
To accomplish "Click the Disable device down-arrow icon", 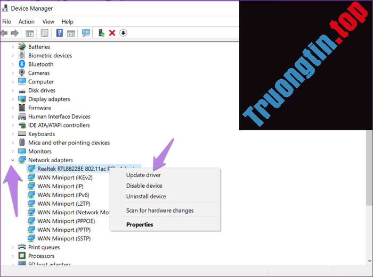I will click(123, 33).
